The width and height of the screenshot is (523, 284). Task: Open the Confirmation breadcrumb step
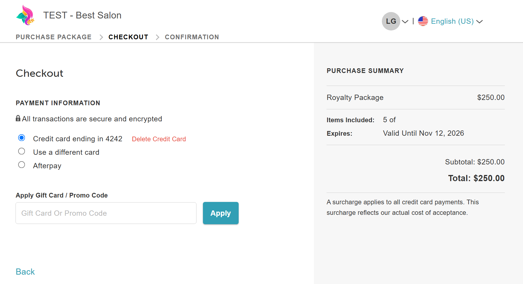(192, 37)
